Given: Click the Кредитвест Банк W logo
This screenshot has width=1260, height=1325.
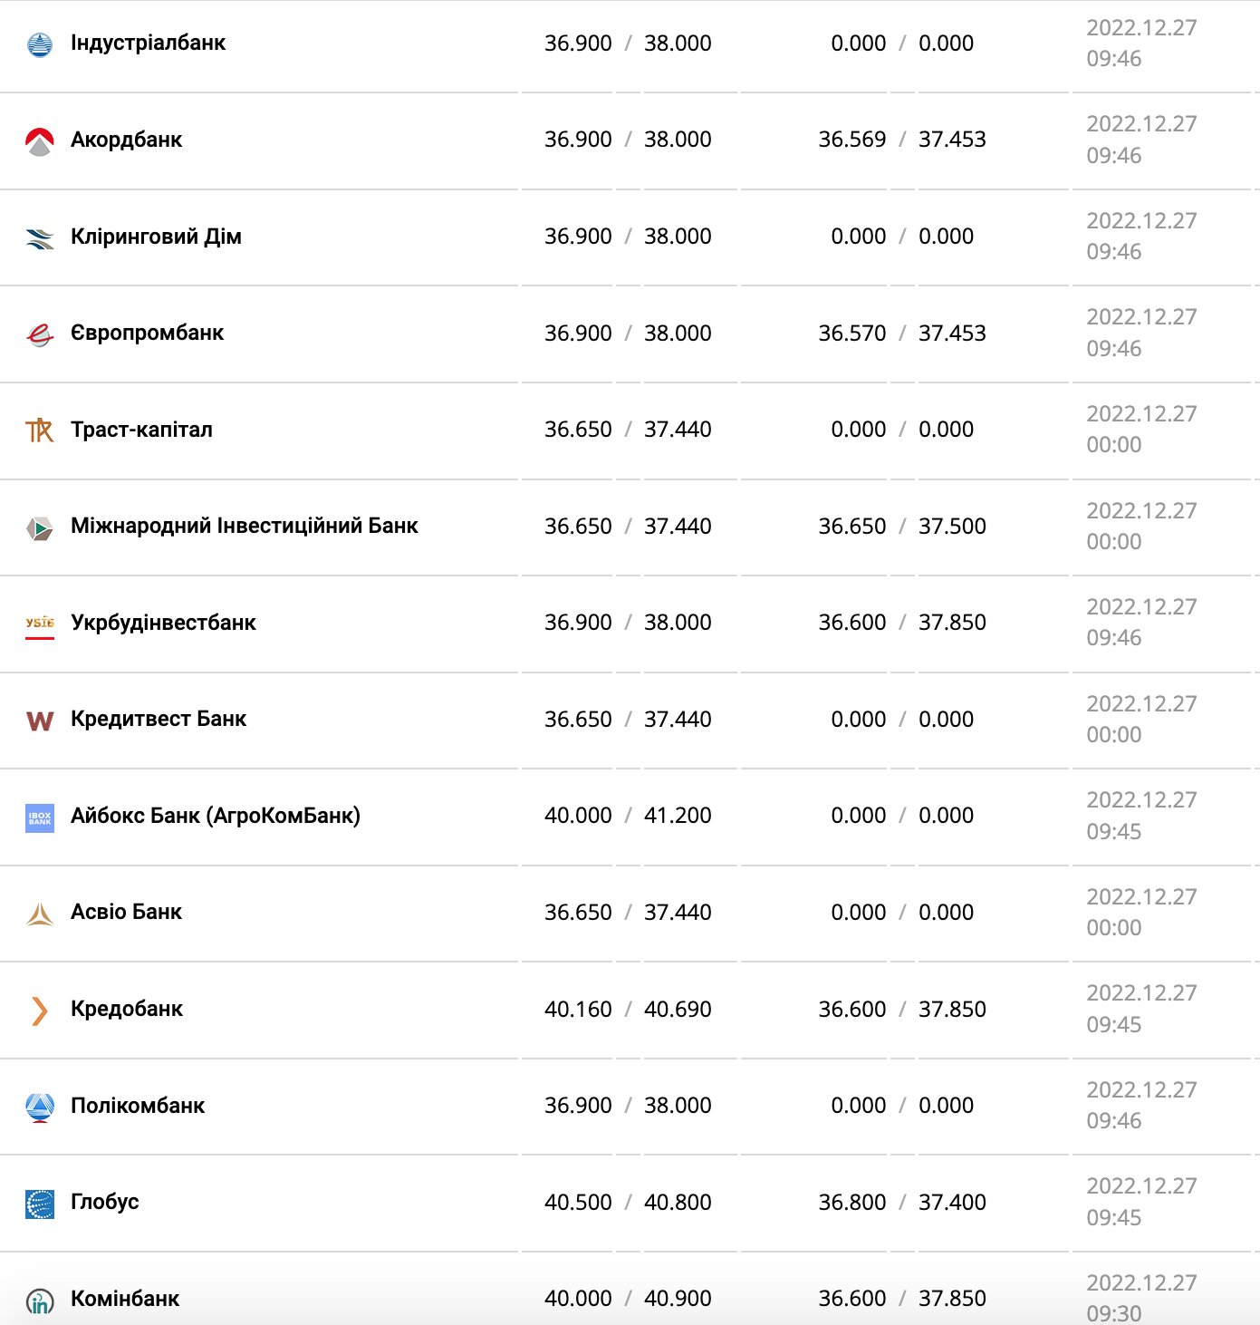Looking at the screenshot, I should pos(40,721).
